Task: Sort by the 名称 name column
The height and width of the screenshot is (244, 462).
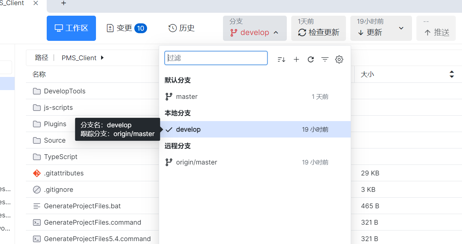Action: 39,74
